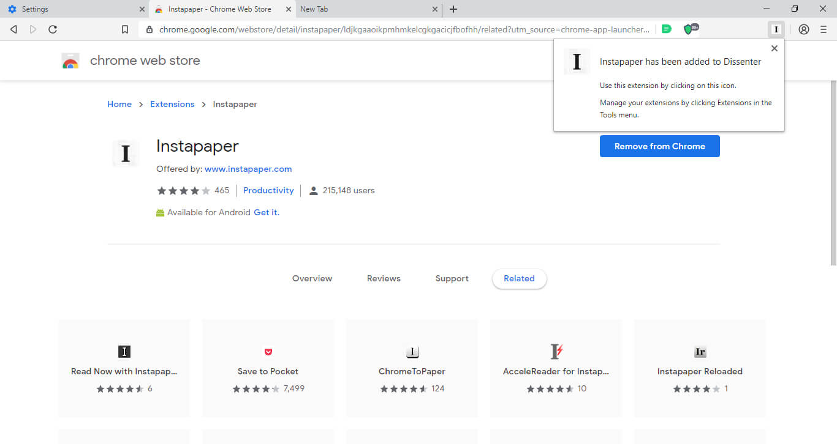
Task: Click the Save to Pocket icon
Action: pyautogui.click(x=268, y=352)
